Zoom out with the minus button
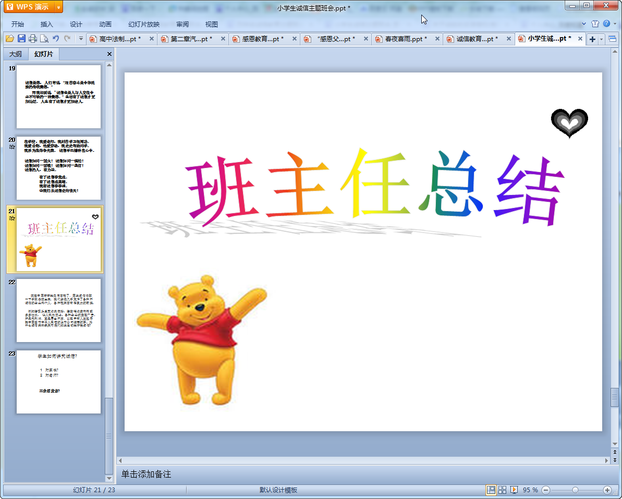 tap(546, 490)
